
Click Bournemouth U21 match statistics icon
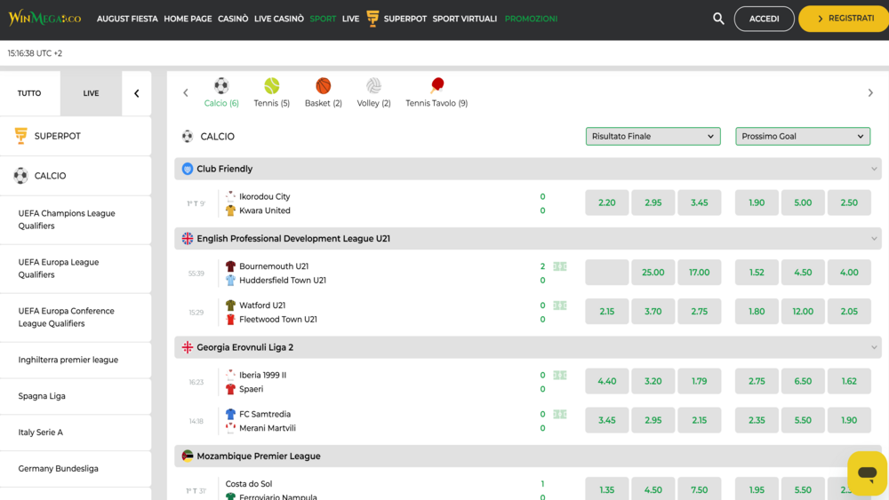coord(559,266)
